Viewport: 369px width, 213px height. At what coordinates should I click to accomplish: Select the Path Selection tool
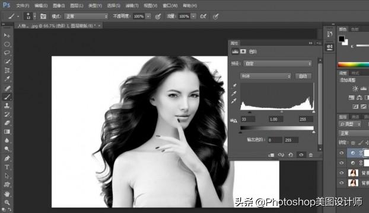pos(7,176)
